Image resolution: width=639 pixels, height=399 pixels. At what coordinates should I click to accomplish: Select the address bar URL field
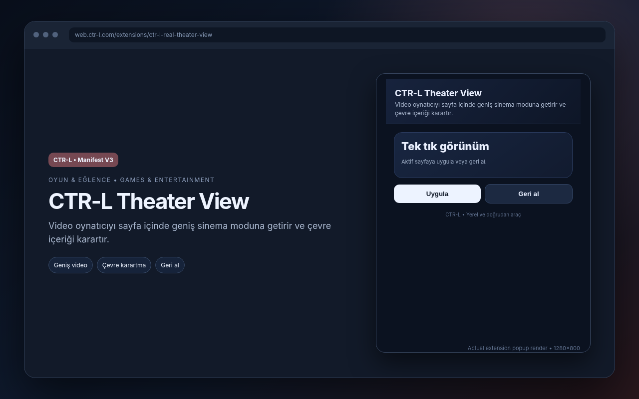click(x=337, y=35)
